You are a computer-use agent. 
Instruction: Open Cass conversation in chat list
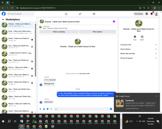(17, 47)
